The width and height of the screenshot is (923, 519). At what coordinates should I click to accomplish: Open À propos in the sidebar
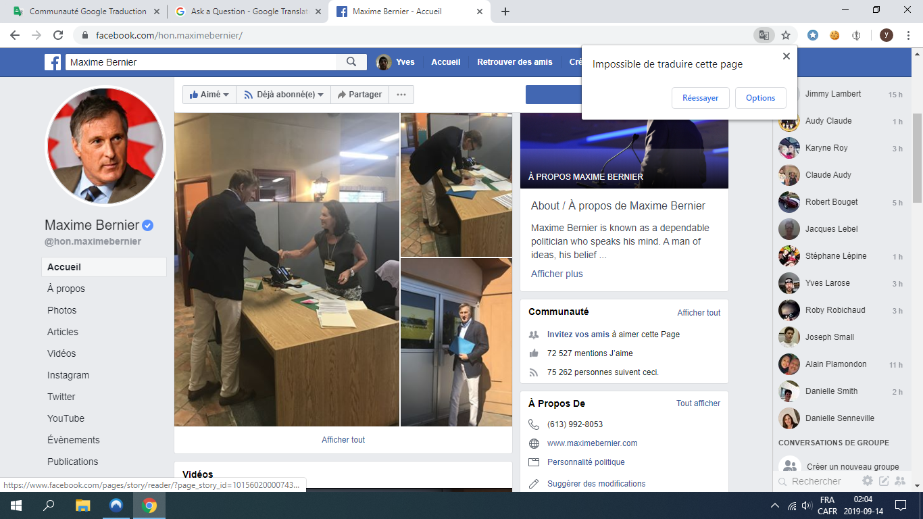(x=66, y=289)
